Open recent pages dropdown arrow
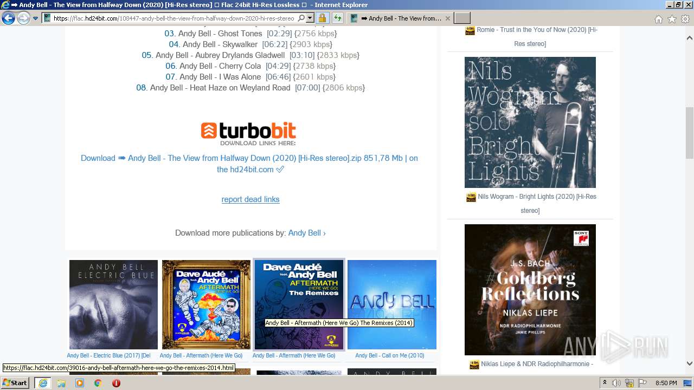This screenshot has height=390, width=694. 35,18
